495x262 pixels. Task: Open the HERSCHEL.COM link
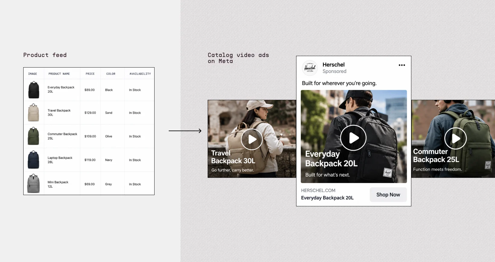(x=318, y=191)
